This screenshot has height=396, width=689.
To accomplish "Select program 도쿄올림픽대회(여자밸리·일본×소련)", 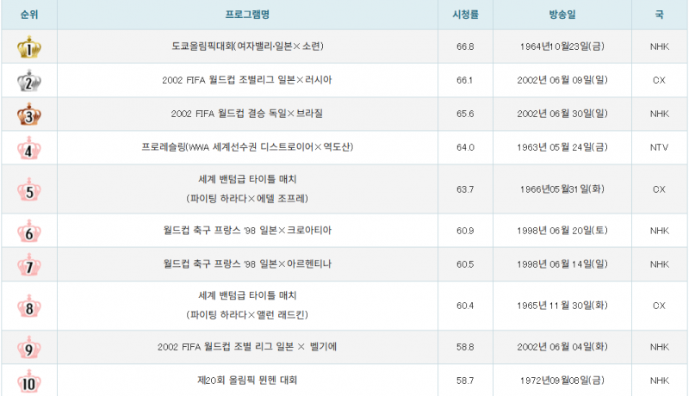I will click(247, 46).
